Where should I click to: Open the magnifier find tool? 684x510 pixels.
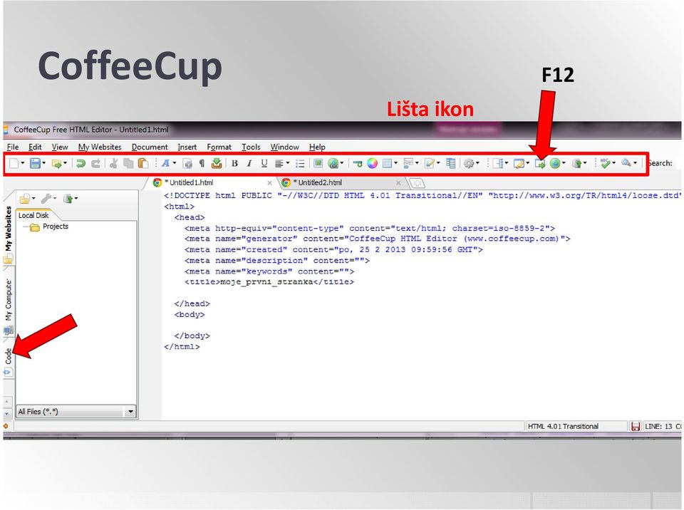point(626,163)
